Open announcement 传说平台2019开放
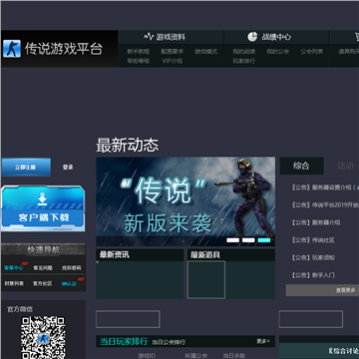 tap(325, 205)
